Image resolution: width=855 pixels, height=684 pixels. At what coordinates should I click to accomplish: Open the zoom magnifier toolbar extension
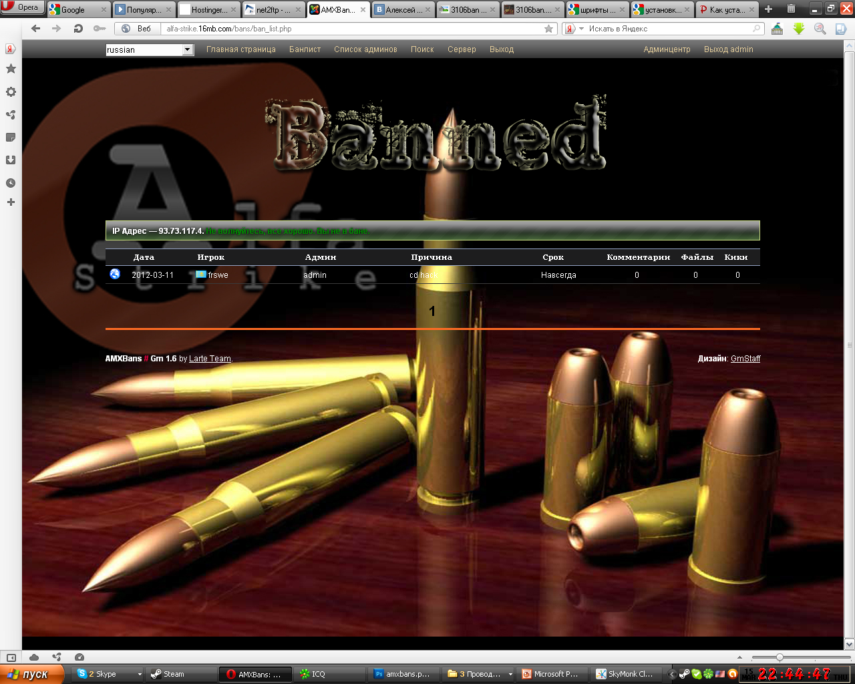click(820, 29)
